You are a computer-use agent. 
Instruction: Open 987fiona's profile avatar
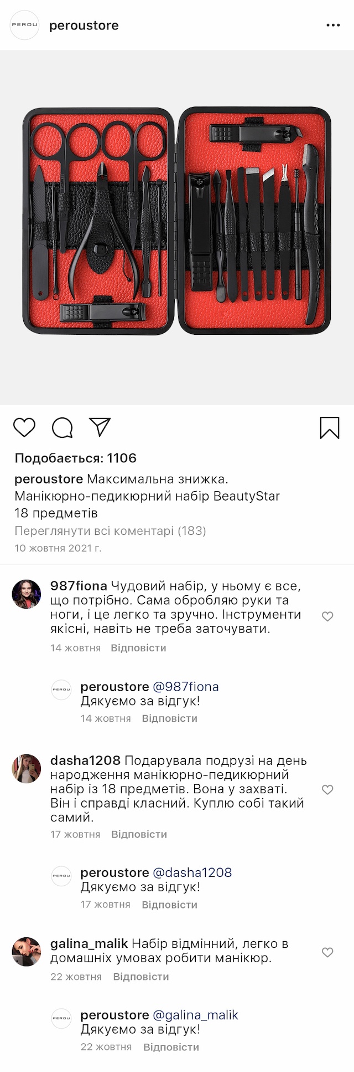tap(27, 594)
